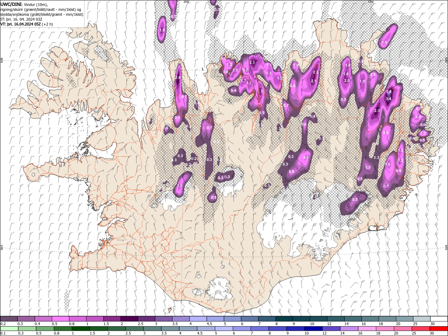This screenshot has height=336, width=448.
Task: Click the '3.8' precipitation value on map
Action: (x=388, y=92)
